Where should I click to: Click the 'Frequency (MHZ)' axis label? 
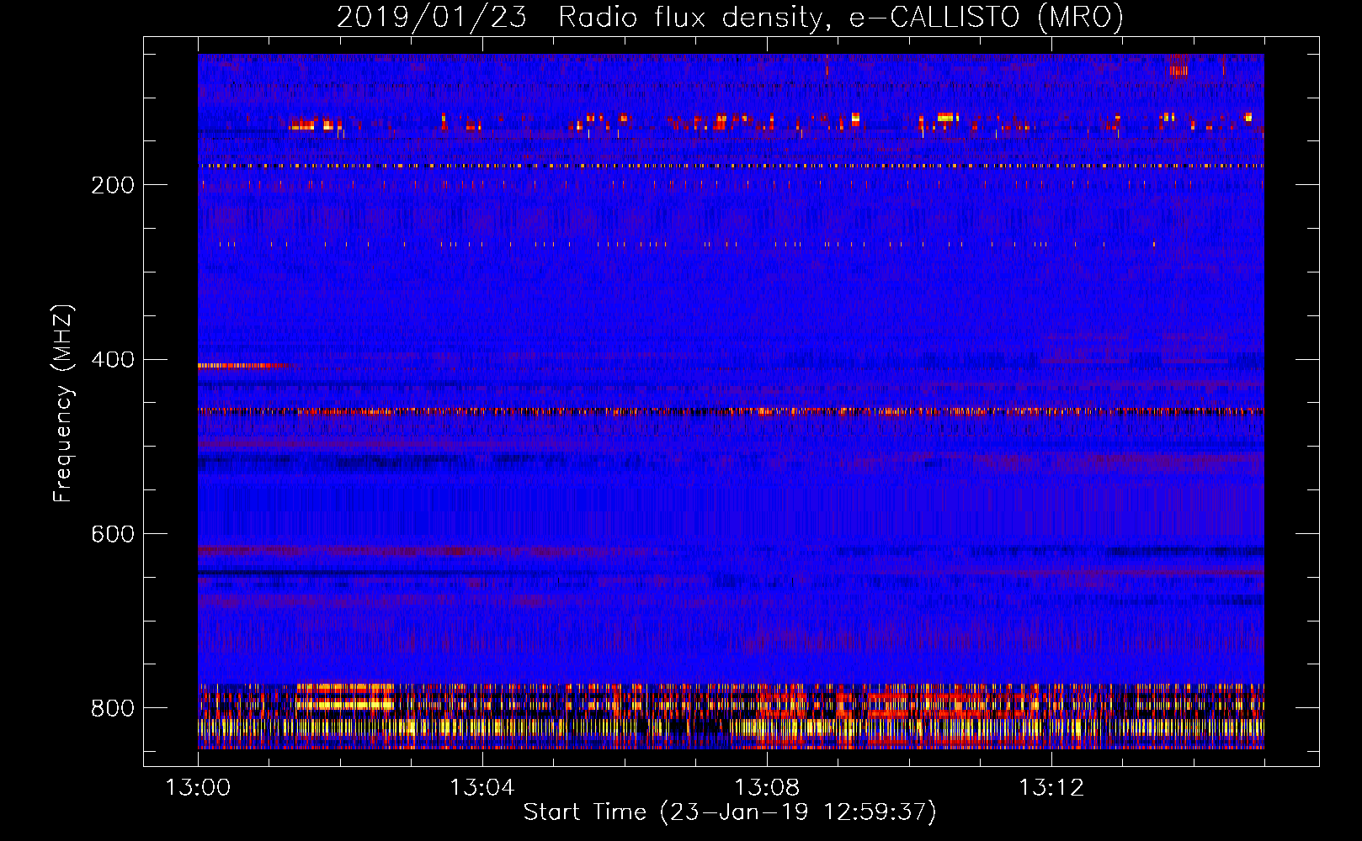pos(63,404)
